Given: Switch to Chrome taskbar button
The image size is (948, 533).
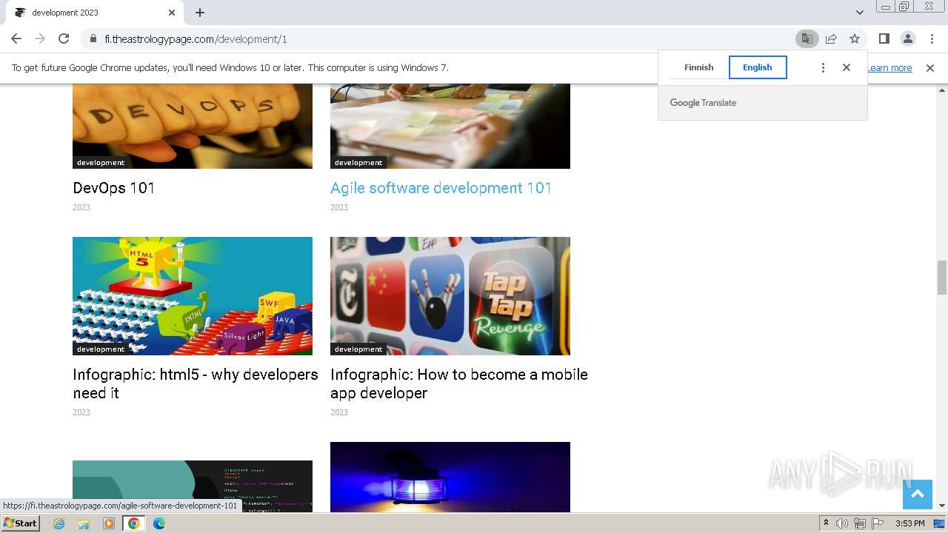Looking at the screenshot, I should (134, 523).
